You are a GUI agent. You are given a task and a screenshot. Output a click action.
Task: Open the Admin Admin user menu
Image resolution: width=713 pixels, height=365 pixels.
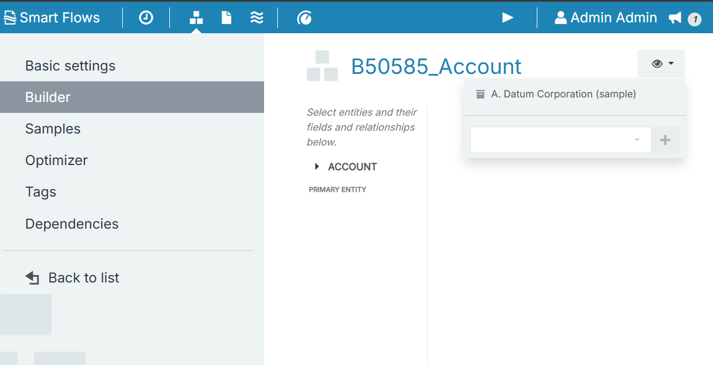(x=606, y=18)
